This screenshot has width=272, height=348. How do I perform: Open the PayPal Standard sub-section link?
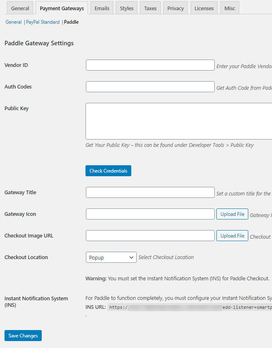tap(43, 22)
